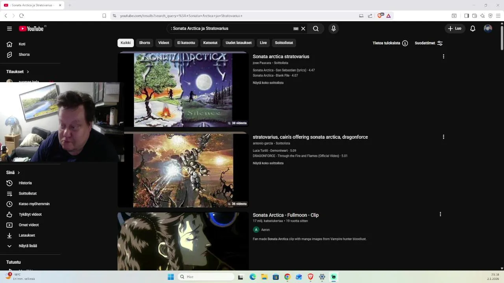
Task: Click Näytä koko soittolista under antonio garcia playlist
Action: [268, 164]
